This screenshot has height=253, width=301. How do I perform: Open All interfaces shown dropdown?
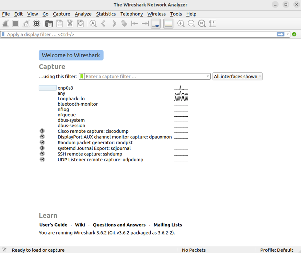pyautogui.click(x=238, y=77)
